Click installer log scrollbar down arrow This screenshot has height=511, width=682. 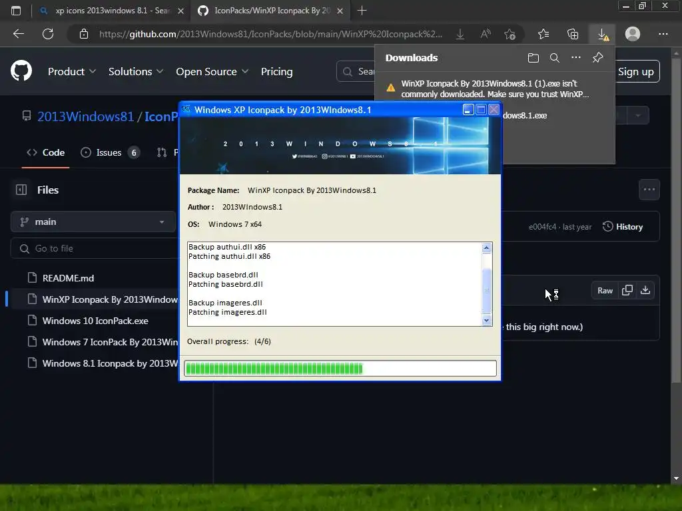[486, 321]
